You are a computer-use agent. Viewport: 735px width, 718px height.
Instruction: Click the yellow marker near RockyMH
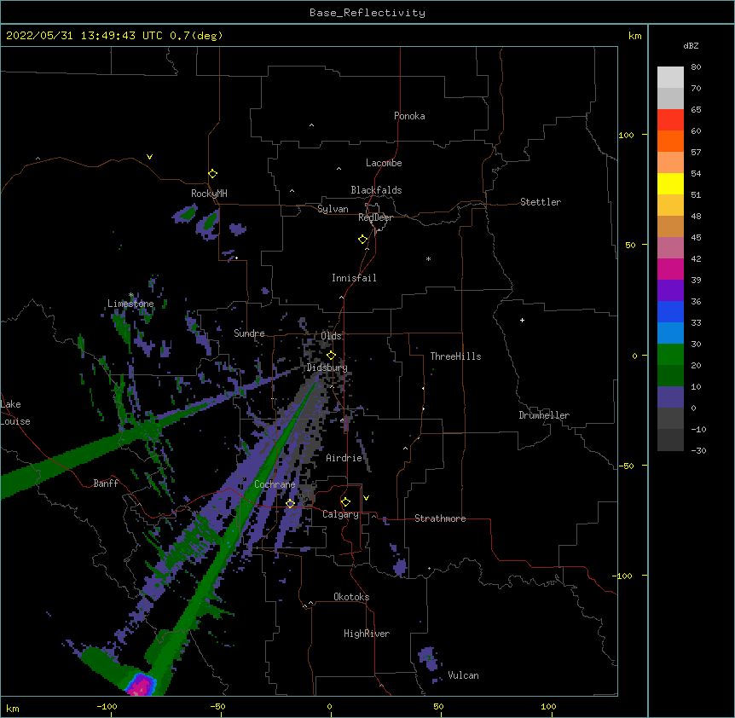coord(212,173)
